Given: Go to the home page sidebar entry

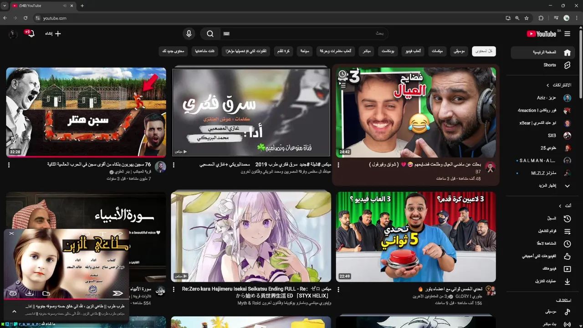Looking at the screenshot, I should (542, 52).
